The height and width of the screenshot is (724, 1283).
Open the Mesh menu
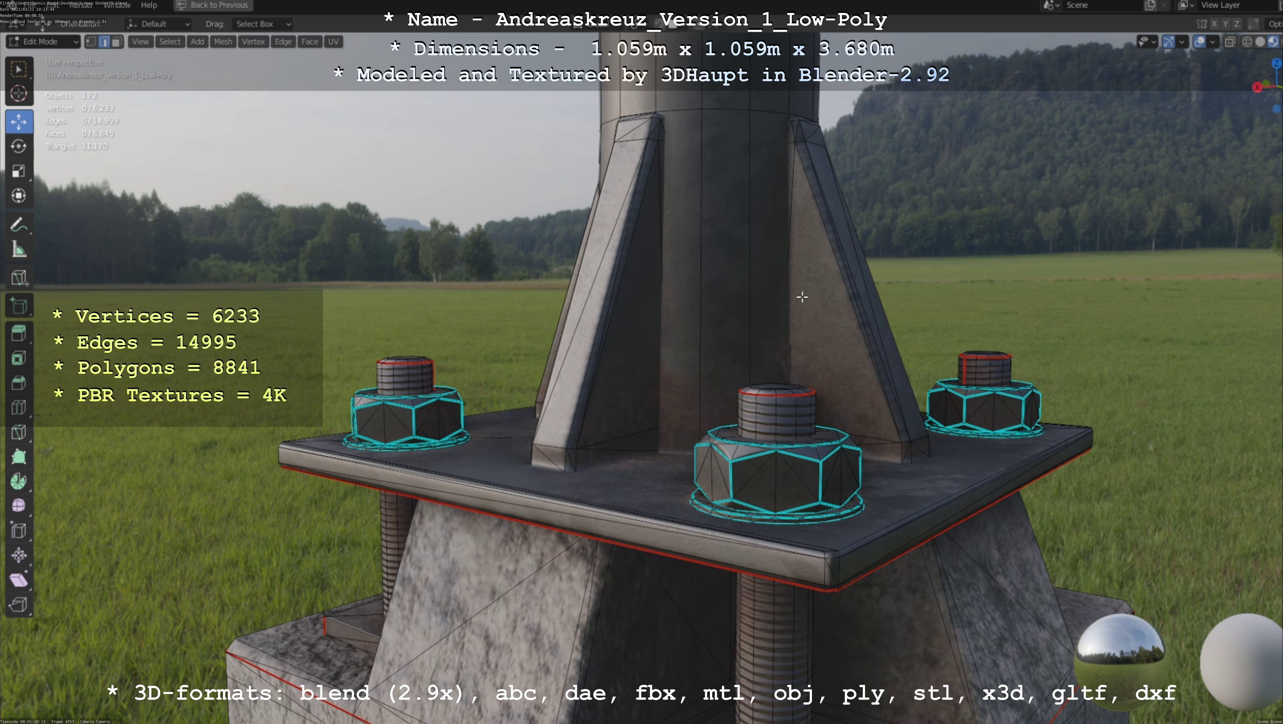pyautogui.click(x=223, y=42)
